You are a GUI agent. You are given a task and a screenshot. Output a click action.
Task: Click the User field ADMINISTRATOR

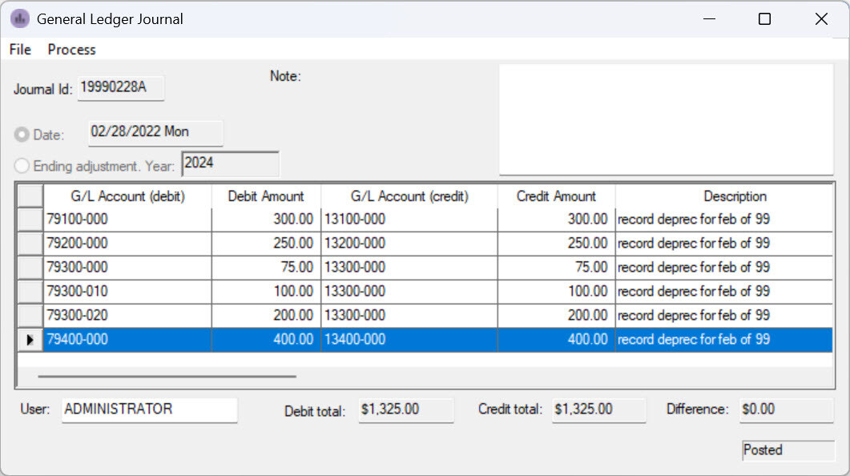150,409
